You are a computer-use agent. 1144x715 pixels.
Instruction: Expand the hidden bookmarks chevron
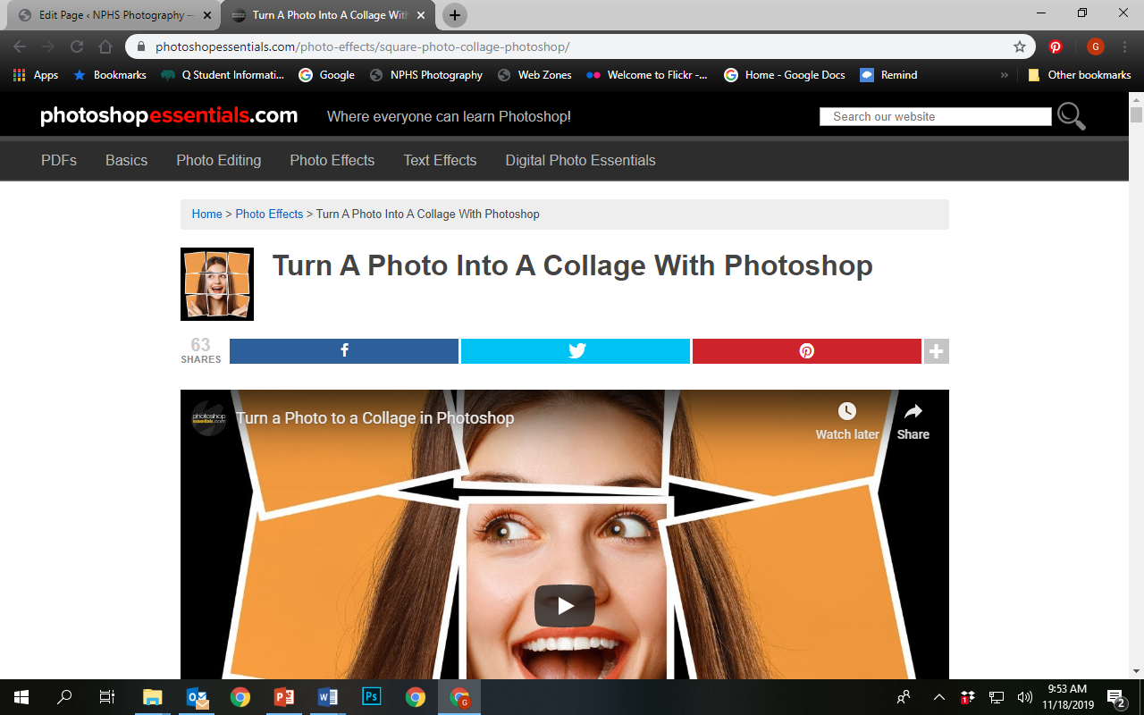click(1005, 75)
